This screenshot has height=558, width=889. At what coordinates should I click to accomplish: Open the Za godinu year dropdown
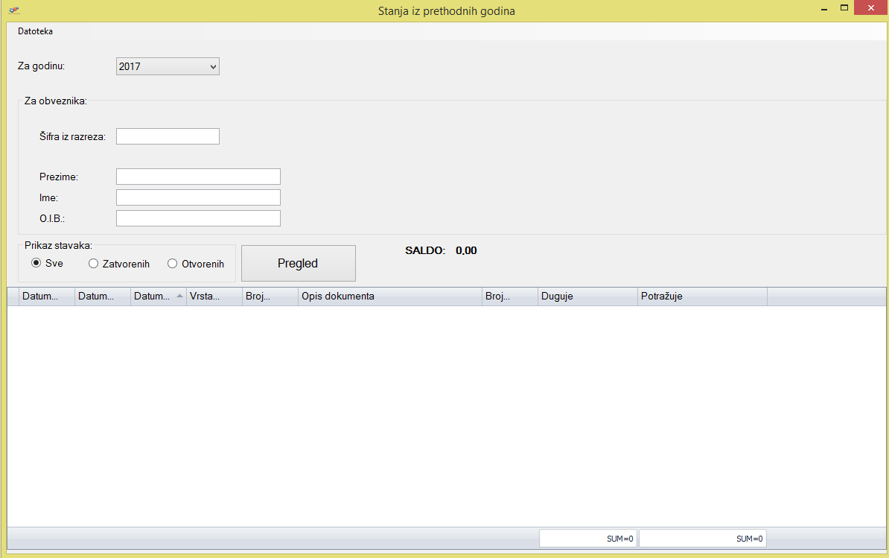[x=168, y=66]
